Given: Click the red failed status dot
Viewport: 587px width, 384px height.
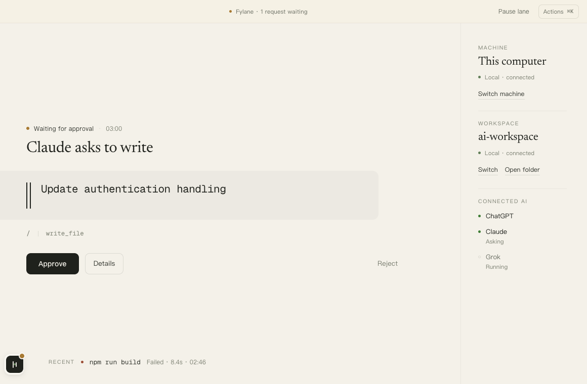Looking at the screenshot, I should 82,362.
